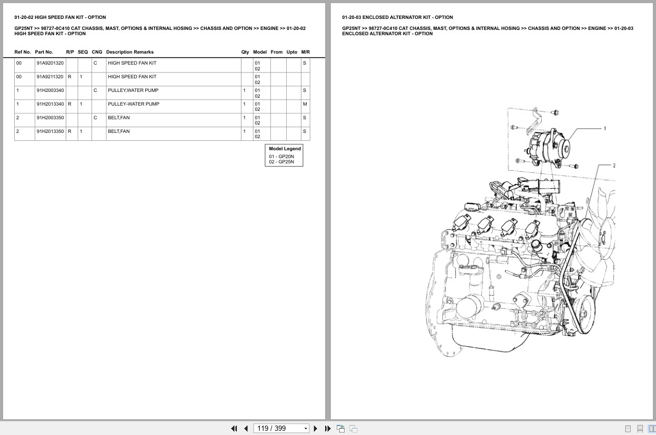Switch to single page view

(x=628, y=429)
